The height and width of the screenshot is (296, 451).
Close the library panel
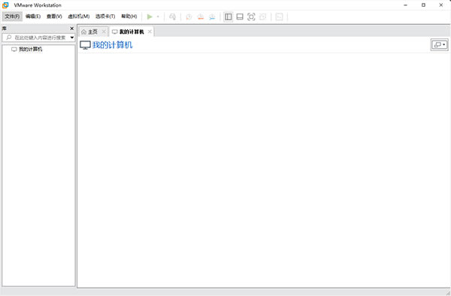pyautogui.click(x=72, y=29)
